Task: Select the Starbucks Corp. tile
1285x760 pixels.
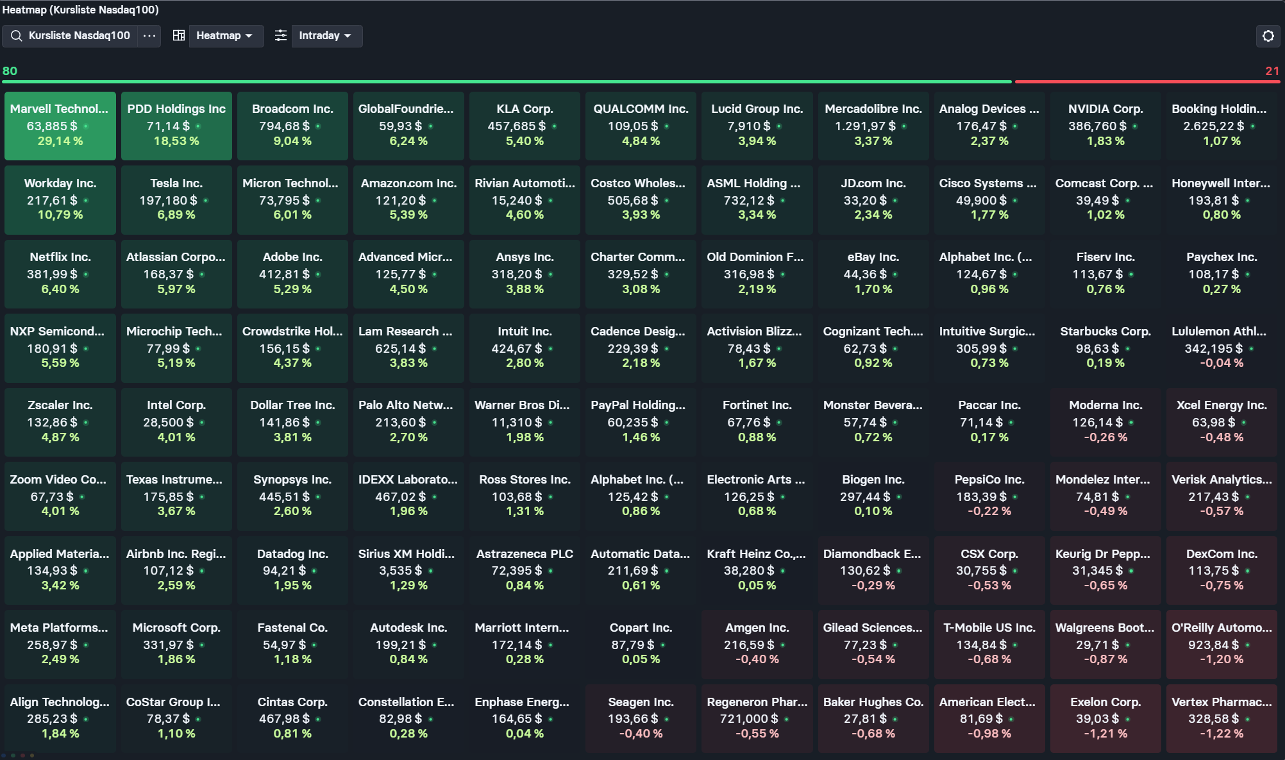Action: click(x=1105, y=348)
